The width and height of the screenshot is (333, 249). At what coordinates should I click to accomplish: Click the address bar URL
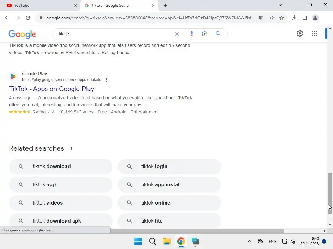coord(150,18)
